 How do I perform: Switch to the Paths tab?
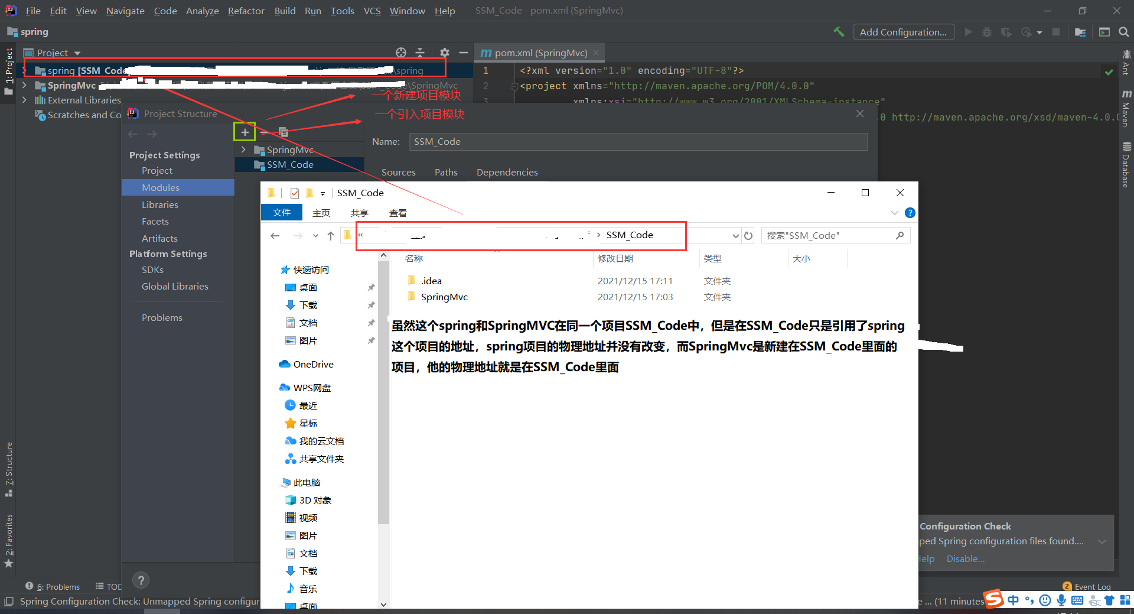(446, 172)
